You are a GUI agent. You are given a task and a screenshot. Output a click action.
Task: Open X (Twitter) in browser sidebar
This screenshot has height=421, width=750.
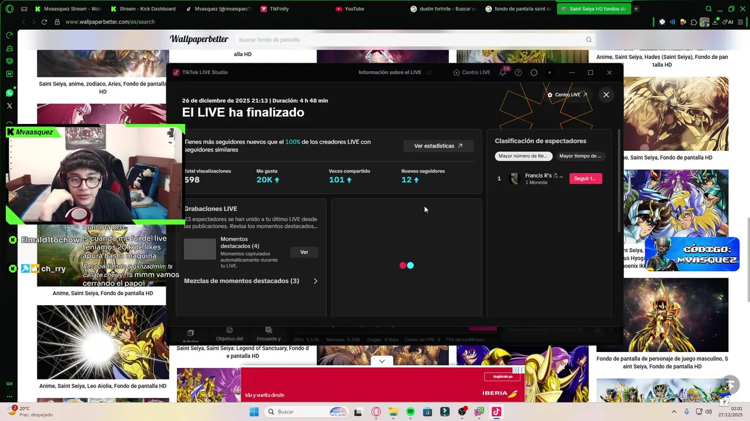(x=9, y=106)
